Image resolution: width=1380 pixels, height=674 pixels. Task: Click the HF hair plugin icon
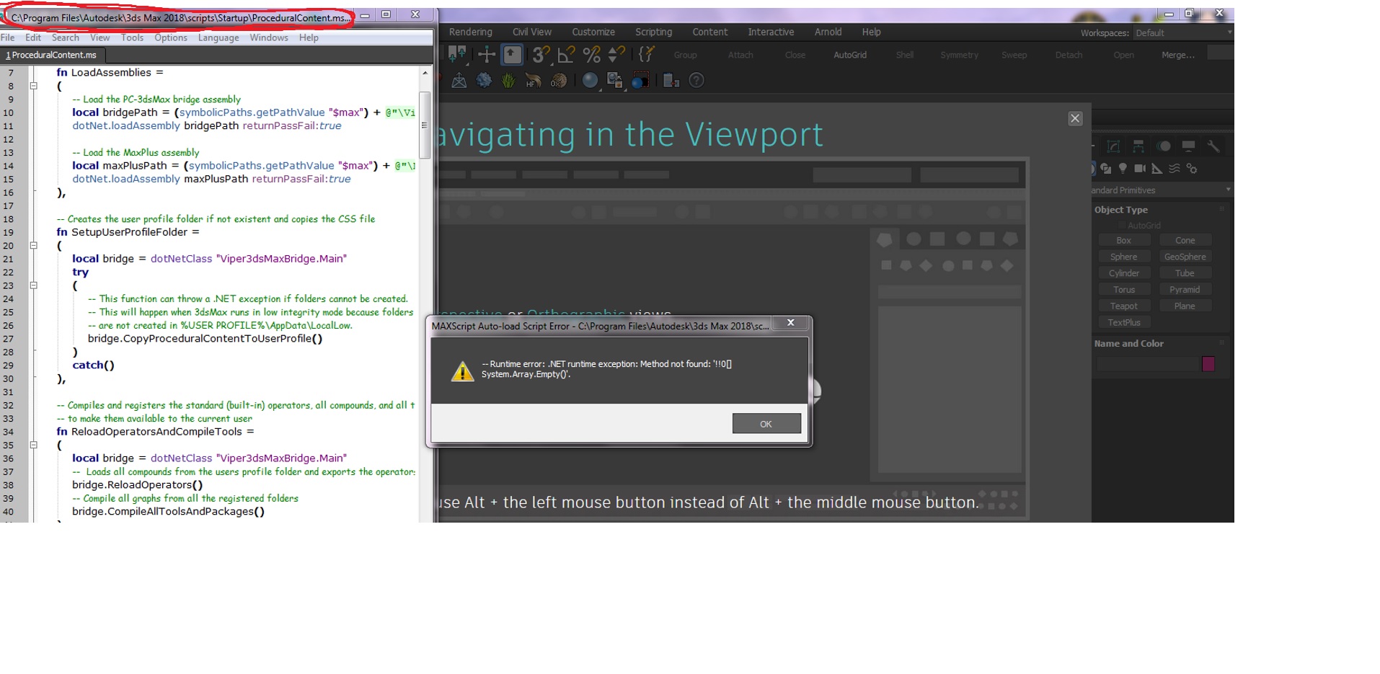(533, 81)
